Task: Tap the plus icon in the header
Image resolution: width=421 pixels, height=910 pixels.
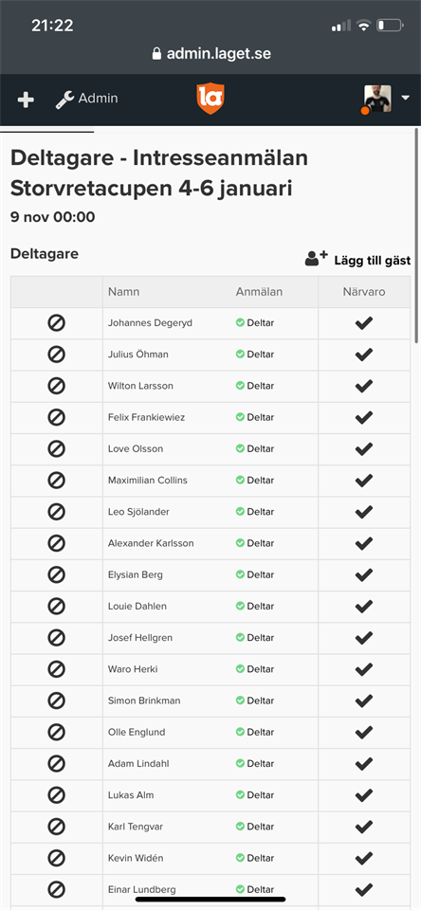Action: tap(26, 100)
